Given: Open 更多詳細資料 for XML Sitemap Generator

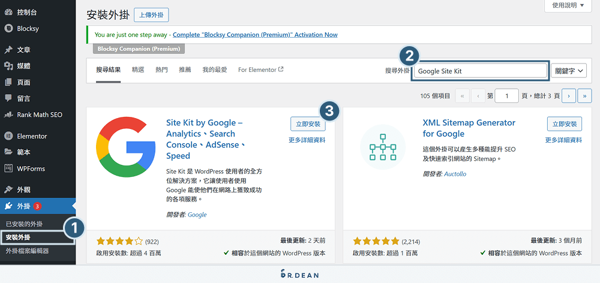Looking at the screenshot, I should [563, 140].
